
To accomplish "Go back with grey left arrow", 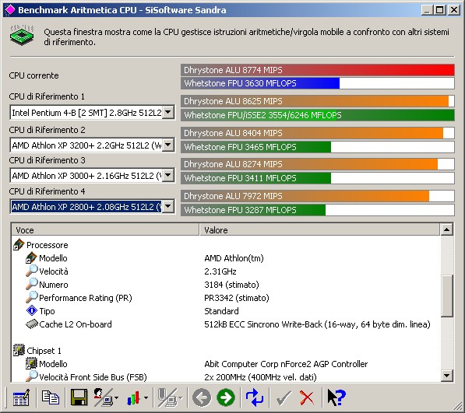I will pos(202,397).
